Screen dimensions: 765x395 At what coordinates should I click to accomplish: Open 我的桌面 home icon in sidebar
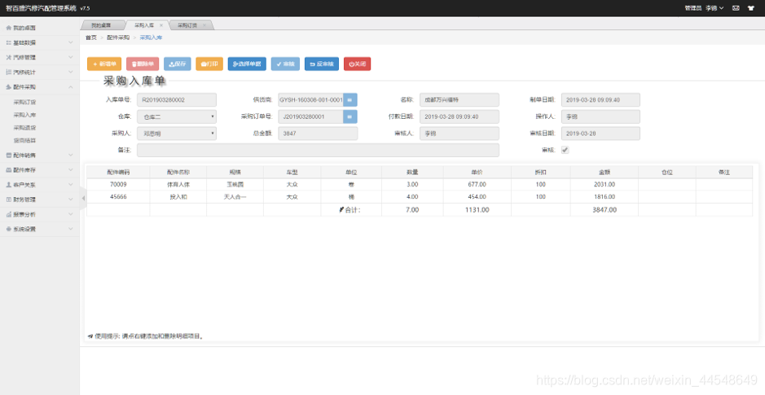(8, 28)
